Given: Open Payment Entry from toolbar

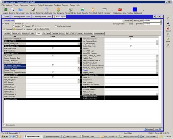Looking at the screenshot, I should click(70, 10).
